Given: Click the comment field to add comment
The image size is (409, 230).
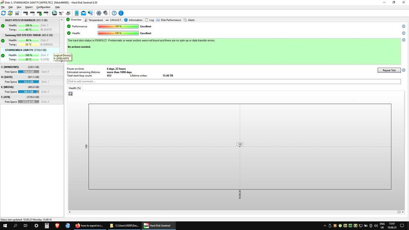Looking at the screenshot, I should tap(234, 82).
